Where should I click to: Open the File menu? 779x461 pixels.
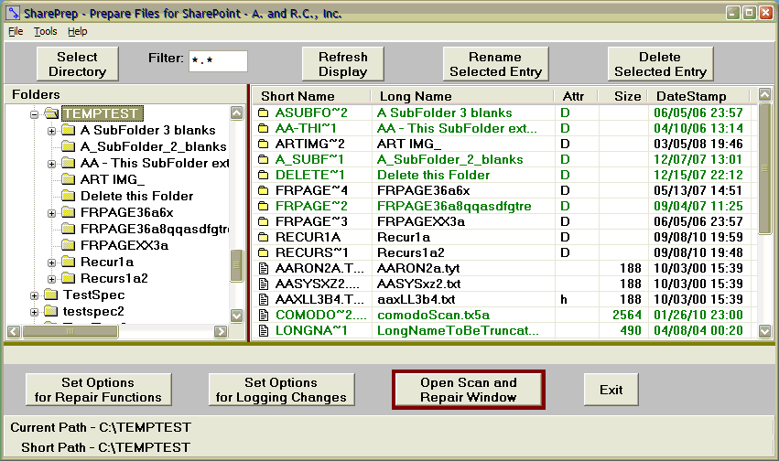click(x=16, y=31)
